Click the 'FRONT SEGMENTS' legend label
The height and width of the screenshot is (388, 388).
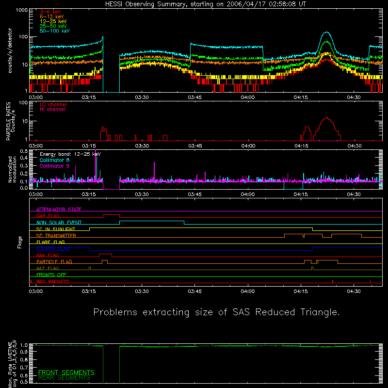pos(66,372)
